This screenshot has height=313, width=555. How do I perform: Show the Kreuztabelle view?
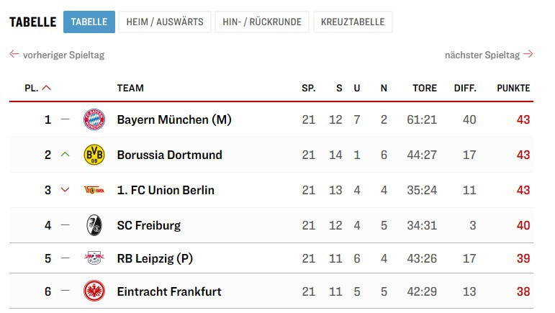click(x=353, y=22)
